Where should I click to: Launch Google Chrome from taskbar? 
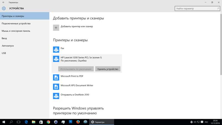click(x=48, y=122)
